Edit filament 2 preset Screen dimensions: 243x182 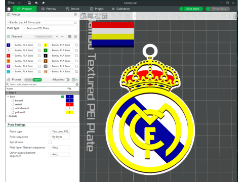[x=76, y=45]
